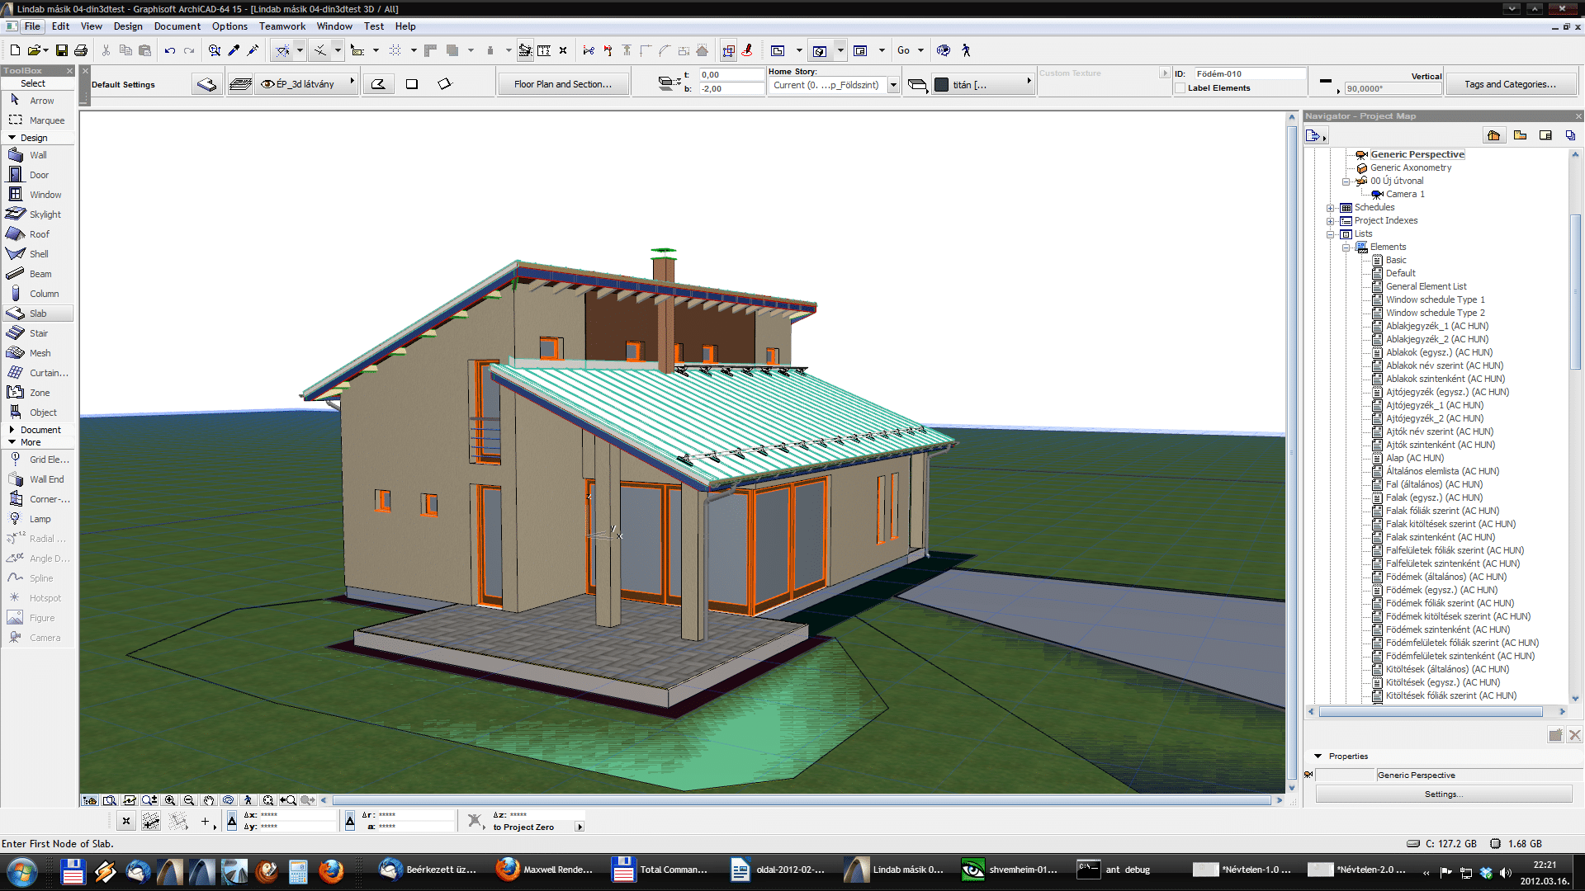Open the Home Story dropdown
Screen dimensions: 1585x891
click(x=892, y=86)
